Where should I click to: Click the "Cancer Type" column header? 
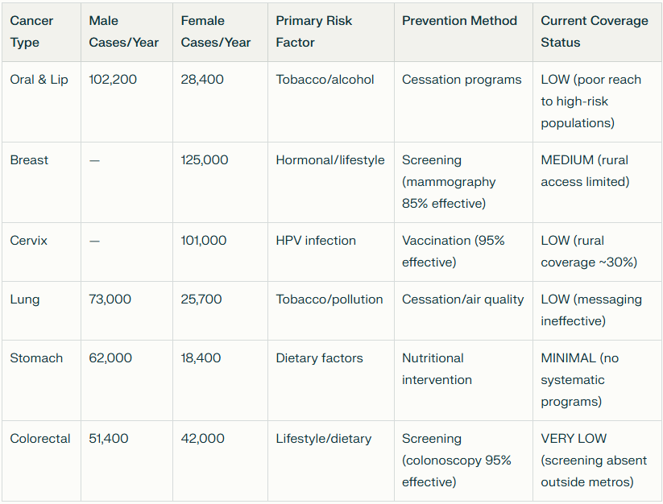click(x=32, y=31)
